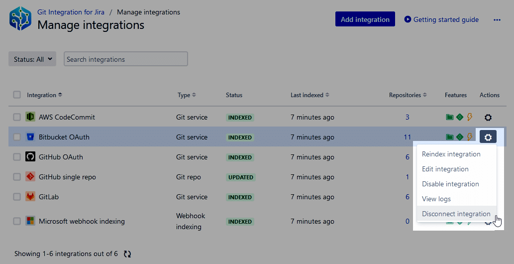Open AWS CodeCommit repositories count 3
Screen dimensions: 514x264
tap(407, 117)
